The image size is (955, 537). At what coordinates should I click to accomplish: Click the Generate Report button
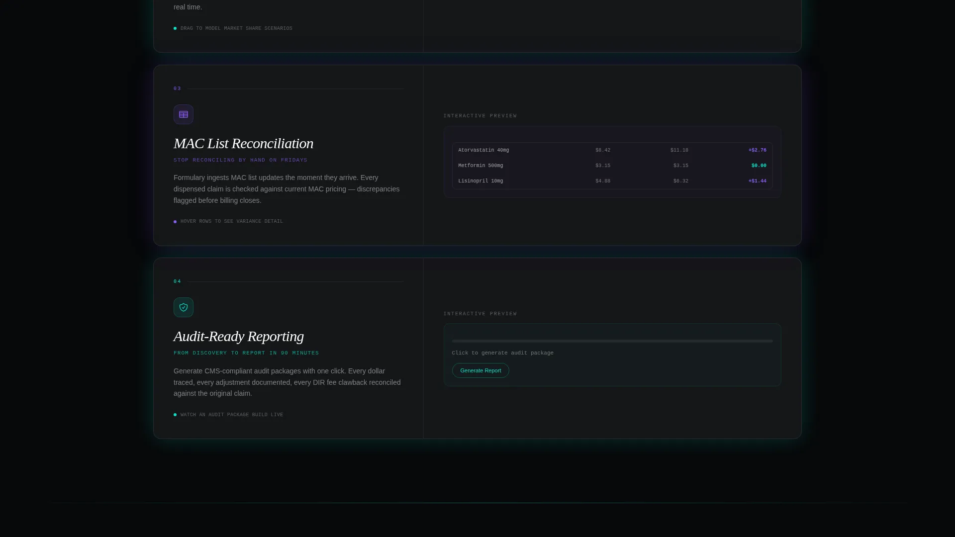(480, 370)
